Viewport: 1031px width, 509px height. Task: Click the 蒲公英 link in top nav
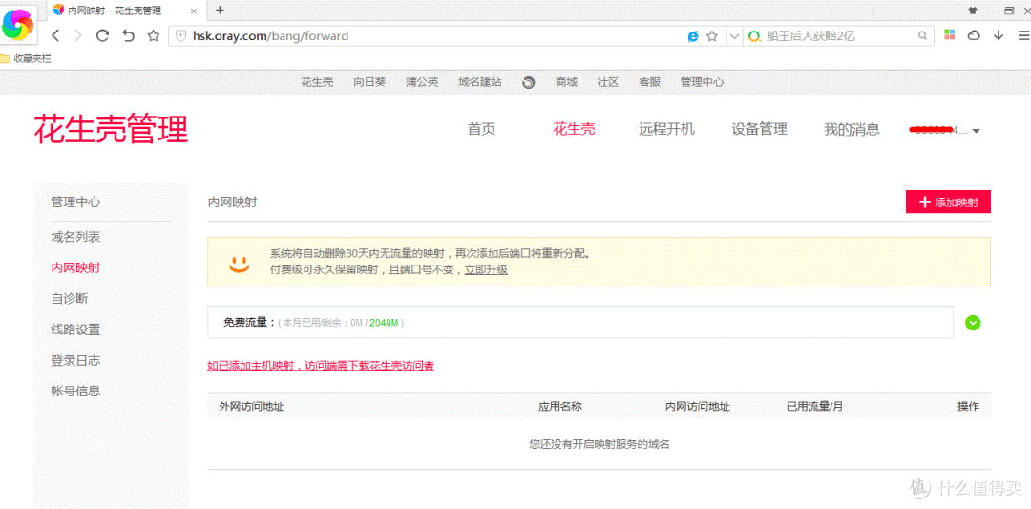[x=422, y=82]
